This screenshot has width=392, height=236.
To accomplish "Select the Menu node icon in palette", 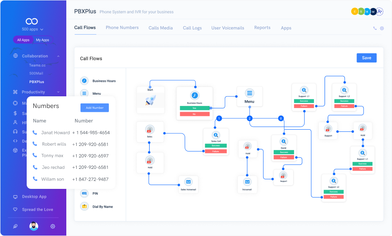I will tap(84, 93).
